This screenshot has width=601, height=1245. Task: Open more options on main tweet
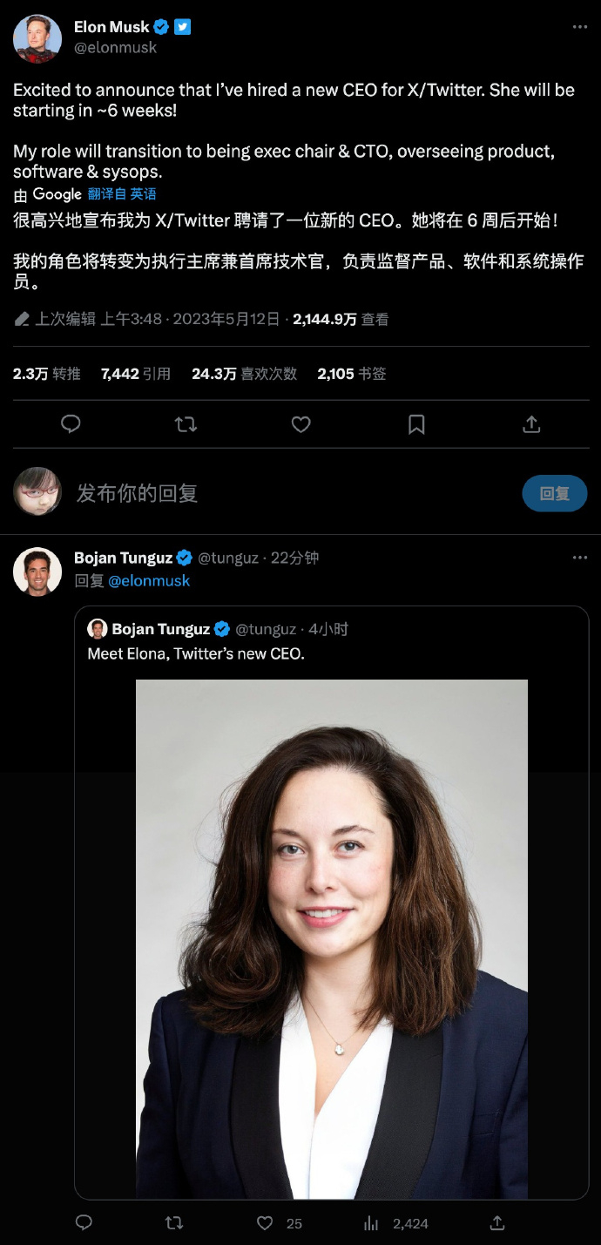(579, 27)
